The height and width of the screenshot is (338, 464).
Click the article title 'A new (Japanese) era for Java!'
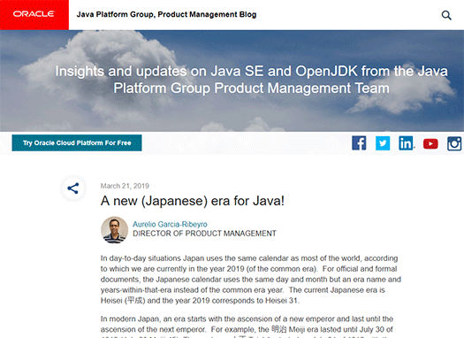193,201
